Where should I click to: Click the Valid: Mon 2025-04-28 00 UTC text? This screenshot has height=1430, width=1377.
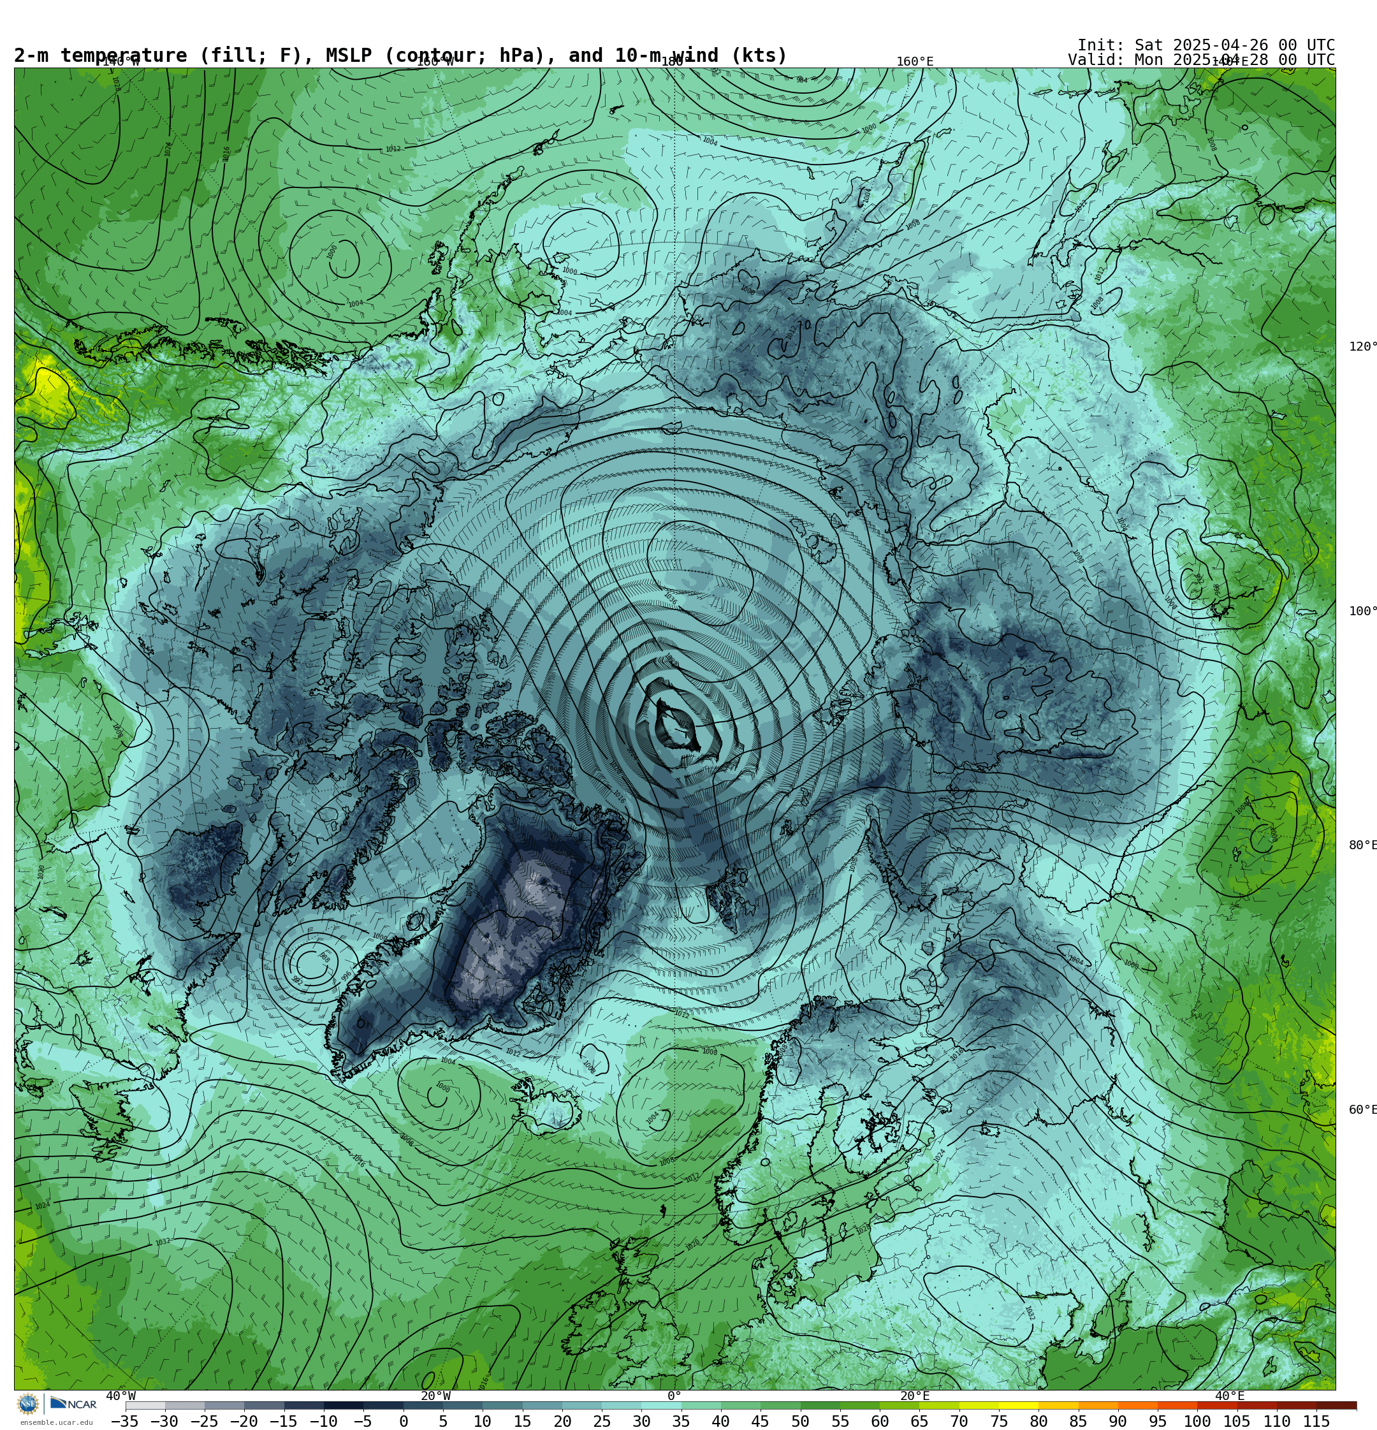tap(1201, 60)
